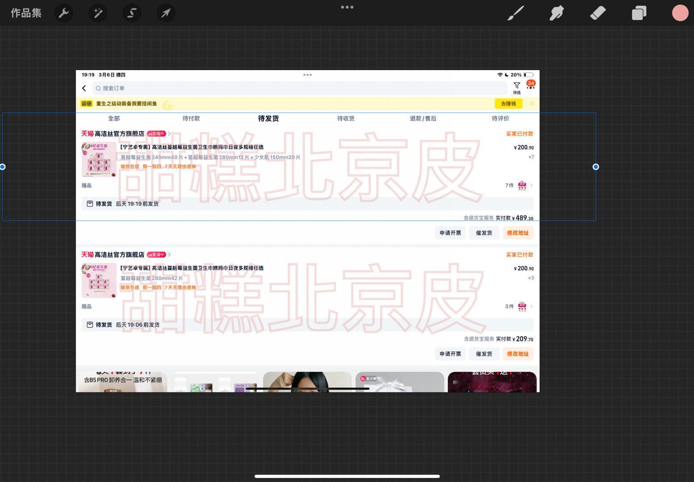694x482 pixels.
Task: Activate the Selection S tool
Action: pos(132,13)
